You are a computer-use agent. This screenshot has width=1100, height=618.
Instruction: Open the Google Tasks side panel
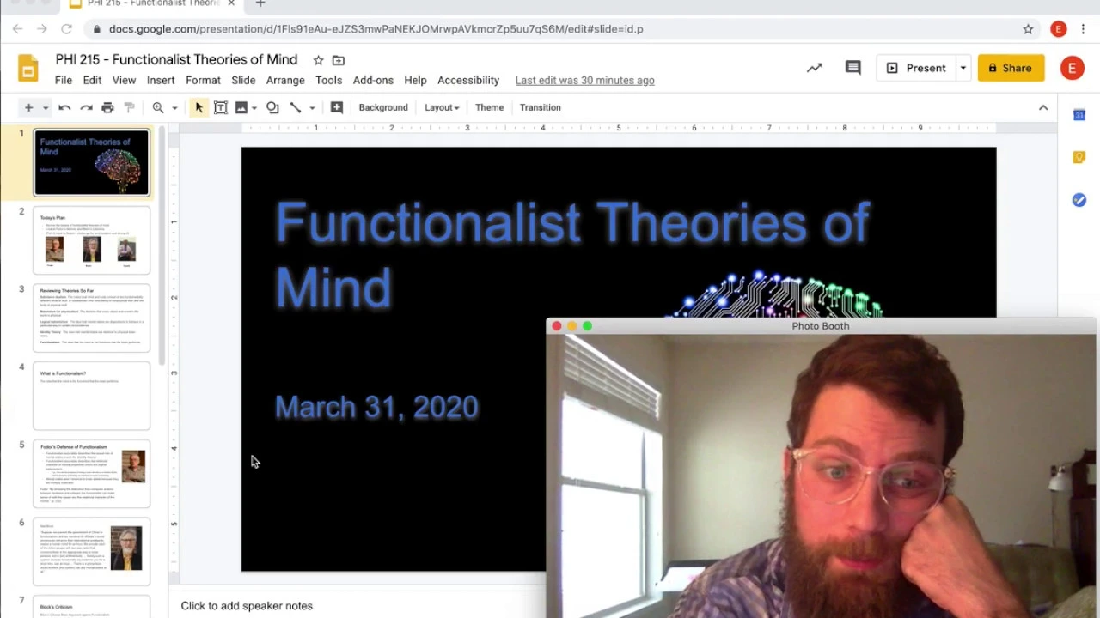1079,200
